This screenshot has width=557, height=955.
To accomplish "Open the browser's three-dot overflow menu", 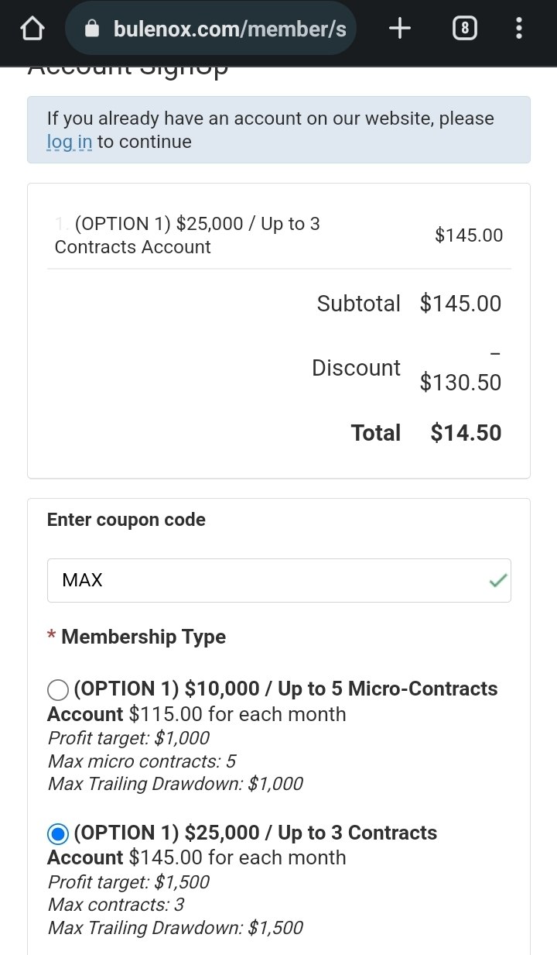I will click(x=518, y=28).
